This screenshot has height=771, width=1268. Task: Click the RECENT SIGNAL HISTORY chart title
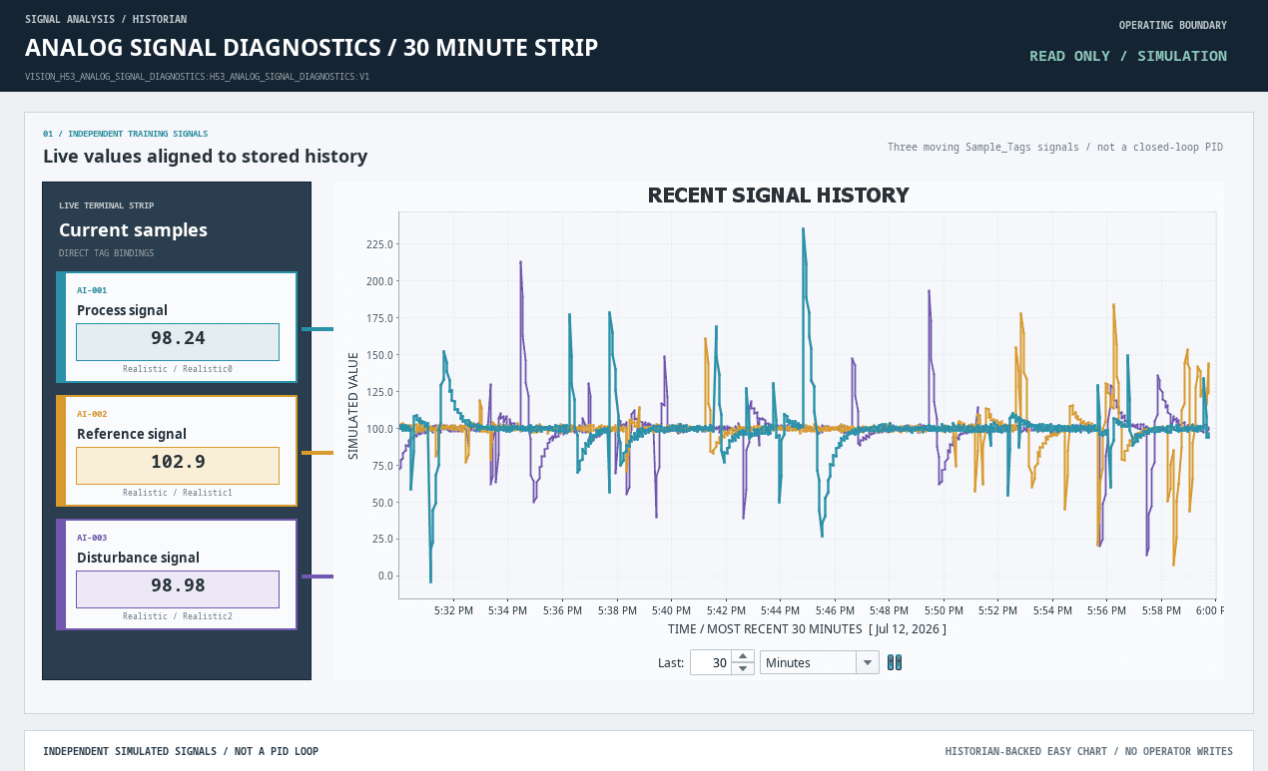point(779,195)
